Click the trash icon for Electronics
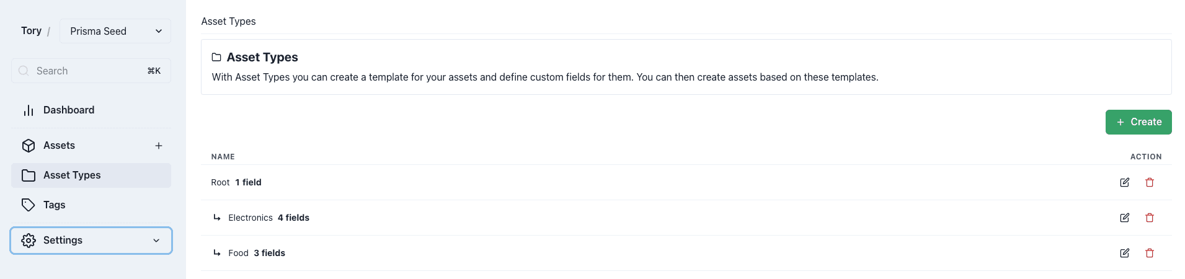The height and width of the screenshot is (279, 1185). coord(1149,218)
